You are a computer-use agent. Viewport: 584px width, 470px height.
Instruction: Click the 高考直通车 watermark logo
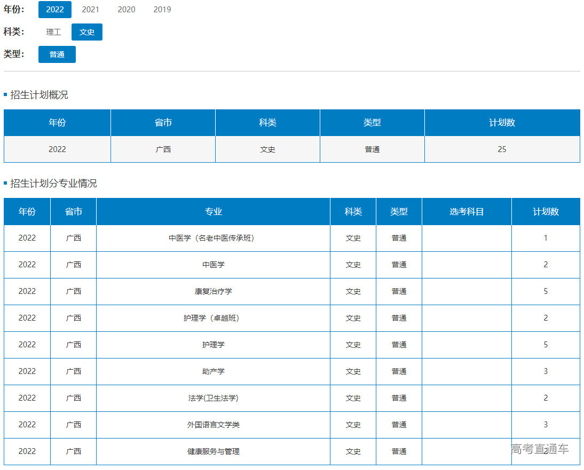tap(539, 449)
